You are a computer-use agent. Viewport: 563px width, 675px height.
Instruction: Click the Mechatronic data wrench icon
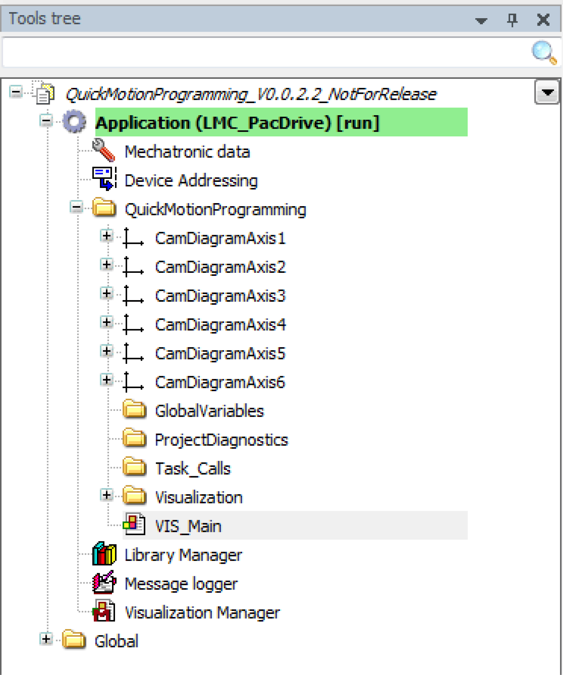104,150
